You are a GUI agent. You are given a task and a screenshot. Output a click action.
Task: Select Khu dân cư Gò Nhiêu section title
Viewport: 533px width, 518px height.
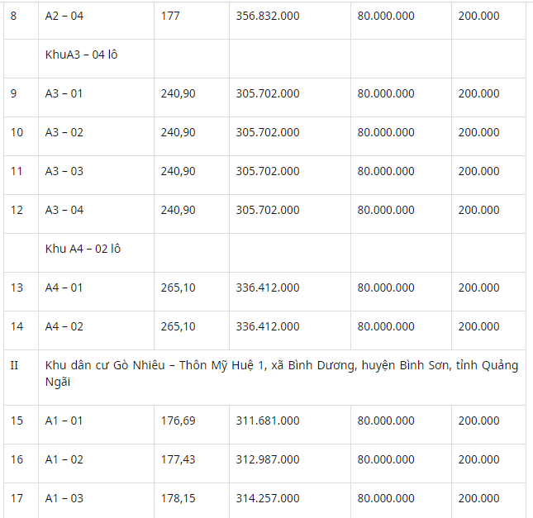282,373
